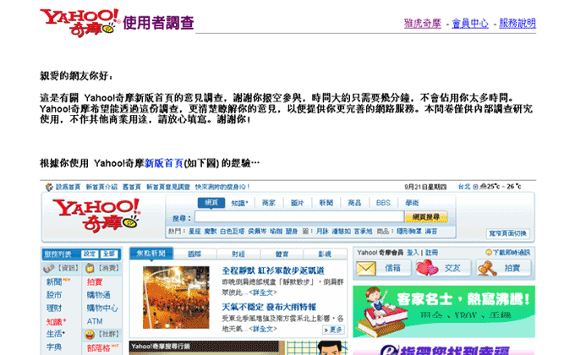The width and height of the screenshot is (575, 355).
Task: Click the hot keyword 星座
Action: tap(194, 232)
